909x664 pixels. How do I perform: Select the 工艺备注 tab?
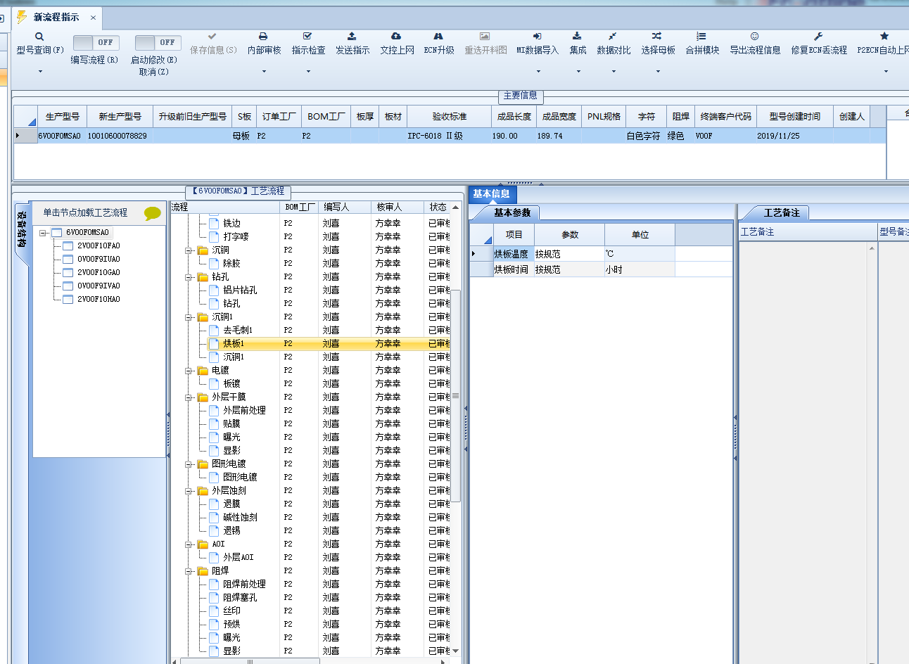coord(782,212)
